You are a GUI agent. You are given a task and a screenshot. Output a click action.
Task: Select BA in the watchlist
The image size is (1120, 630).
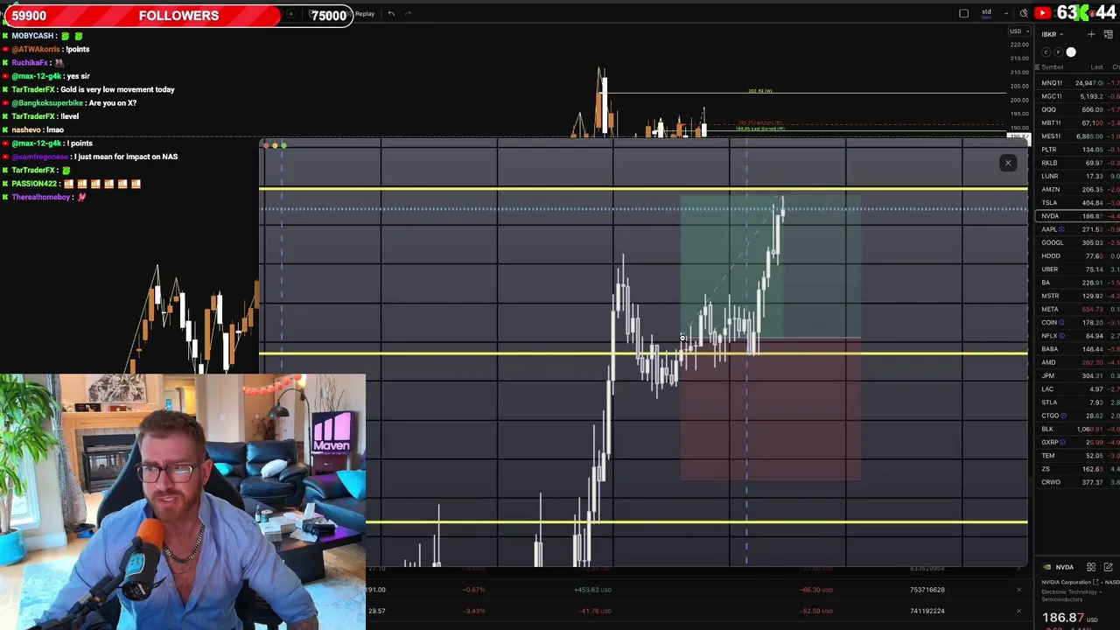[1078, 283]
